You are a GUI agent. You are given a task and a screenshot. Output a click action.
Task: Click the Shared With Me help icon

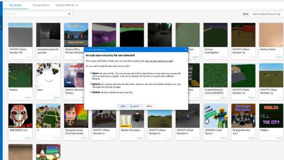[77, 5]
